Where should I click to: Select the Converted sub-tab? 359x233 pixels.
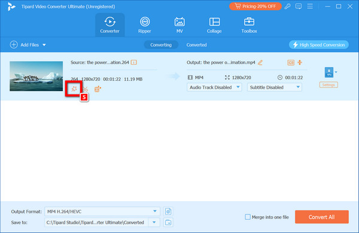point(196,45)
